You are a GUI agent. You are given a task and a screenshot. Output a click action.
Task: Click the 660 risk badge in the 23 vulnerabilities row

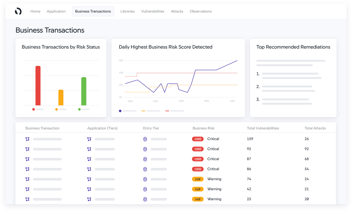point(198,199)
